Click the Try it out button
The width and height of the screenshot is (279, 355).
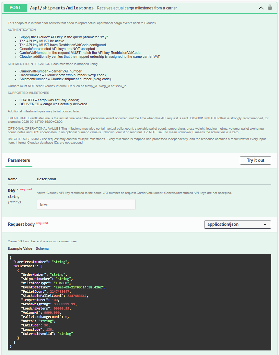(255, 160)
